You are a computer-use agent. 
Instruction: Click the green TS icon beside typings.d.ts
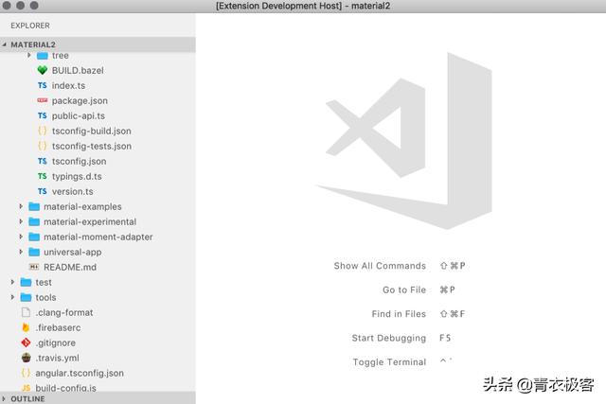pos(42,176)
